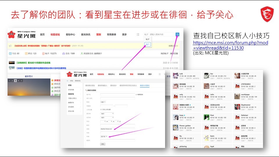
Task: Open Flower_golden's avatar
Action: (176, 128)
